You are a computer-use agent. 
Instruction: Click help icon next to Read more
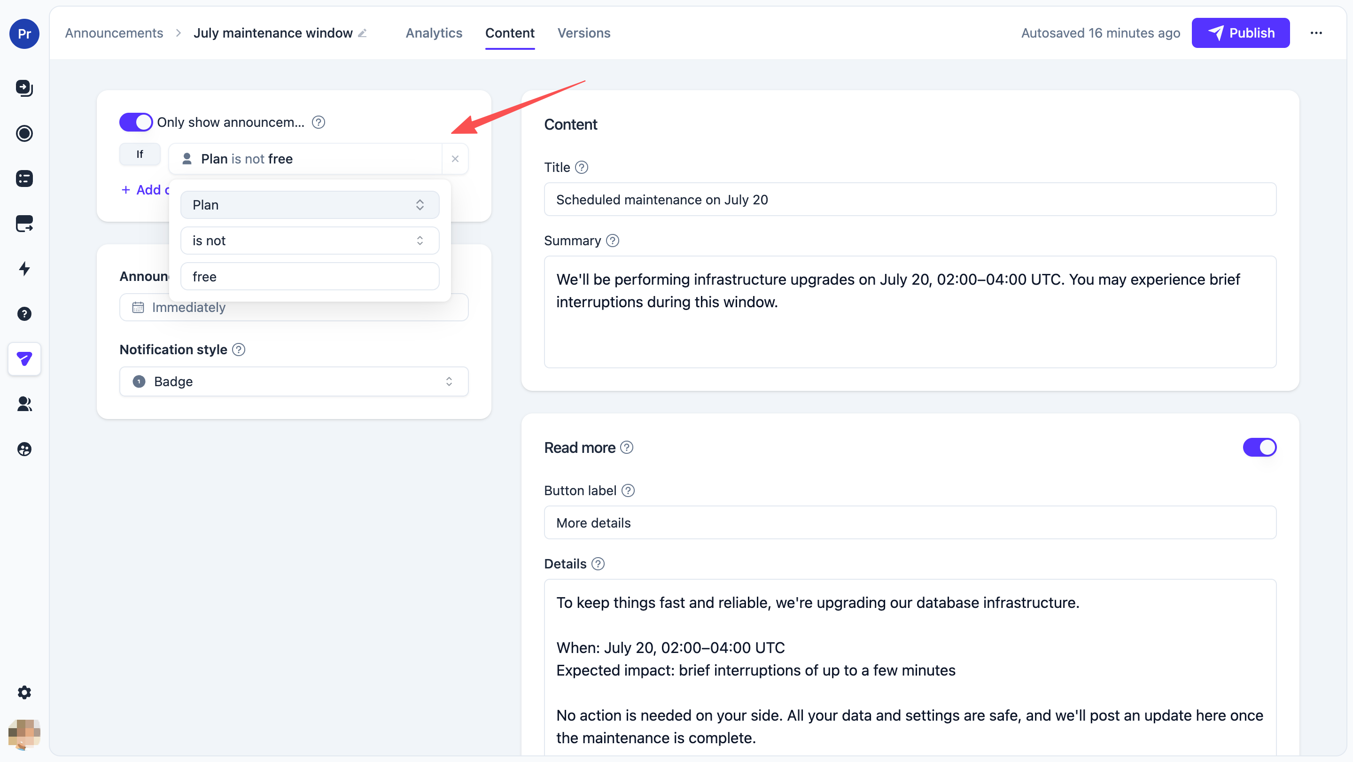coord(627,447)
